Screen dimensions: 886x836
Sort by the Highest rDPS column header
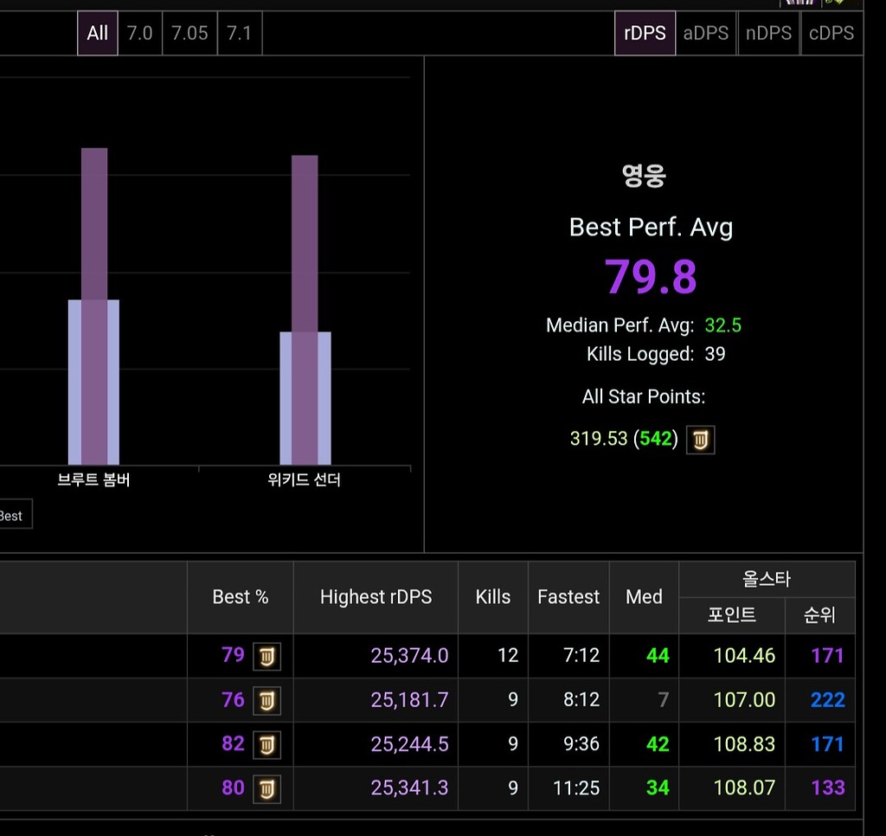point(376,597)
